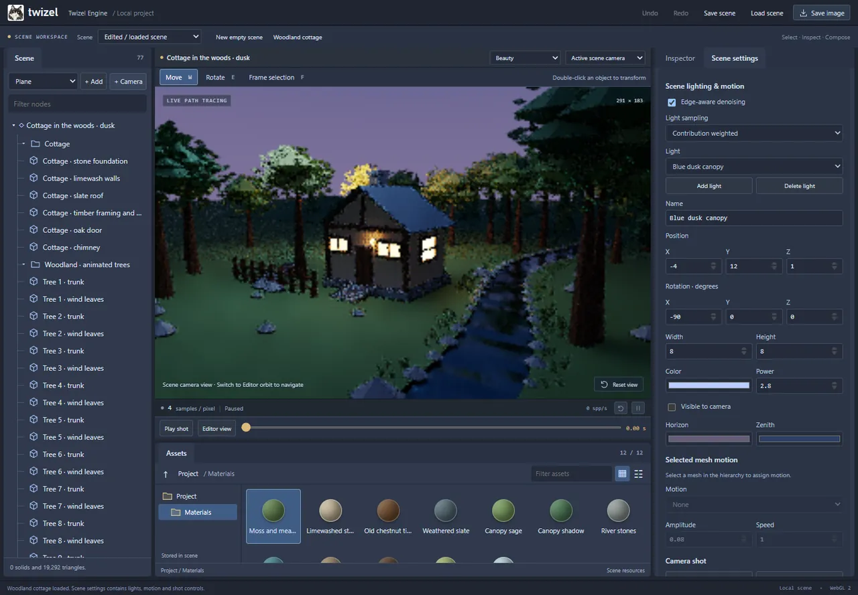This screenshot has height=595, width=858.
Task: Activate the Rotate tool
Action: (220, 78)
